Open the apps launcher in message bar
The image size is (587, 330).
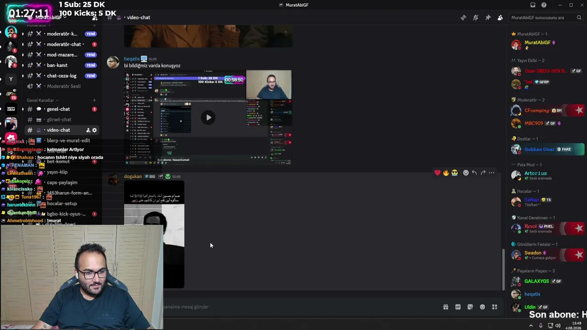click(x=495, y=307)
